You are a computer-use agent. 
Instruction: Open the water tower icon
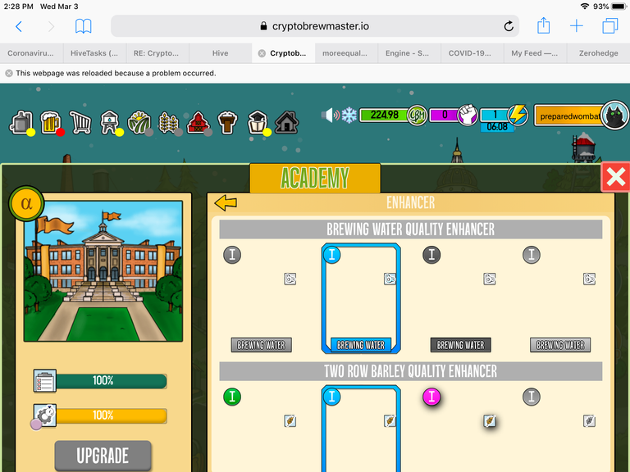pos(110,122)
